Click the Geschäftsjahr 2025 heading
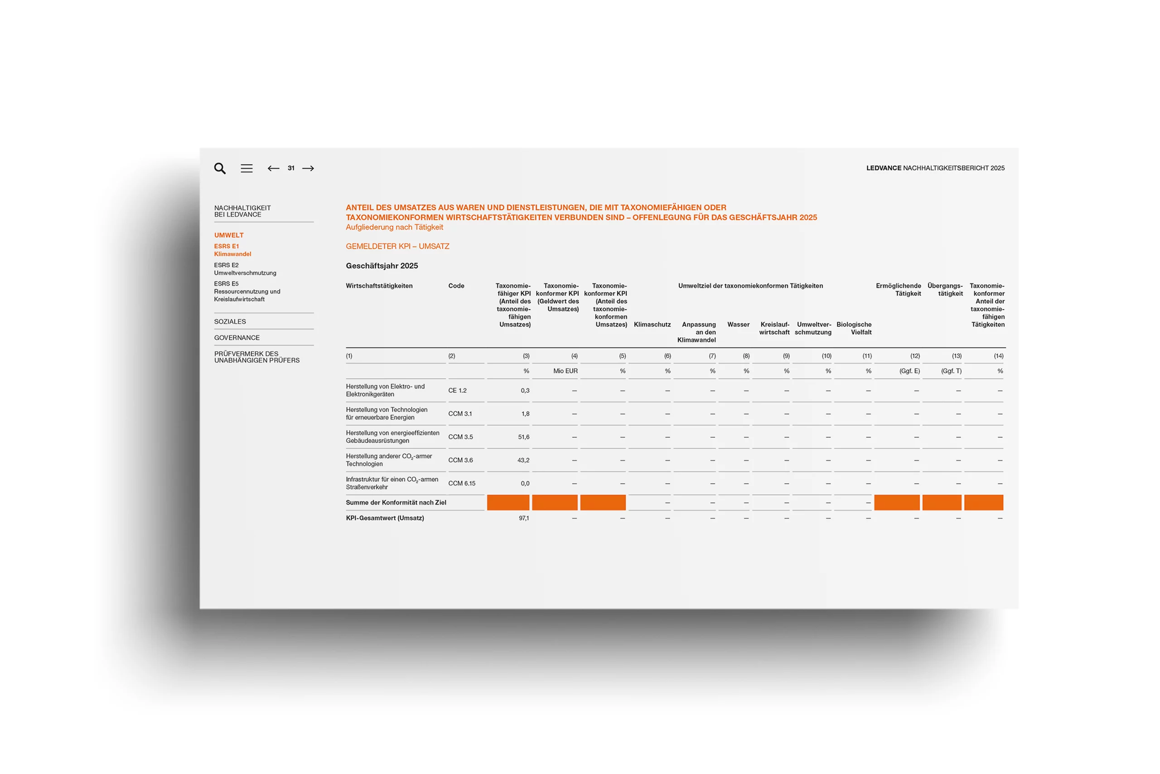Viewport: 1160px width, 774px height. tap(382, 266)
